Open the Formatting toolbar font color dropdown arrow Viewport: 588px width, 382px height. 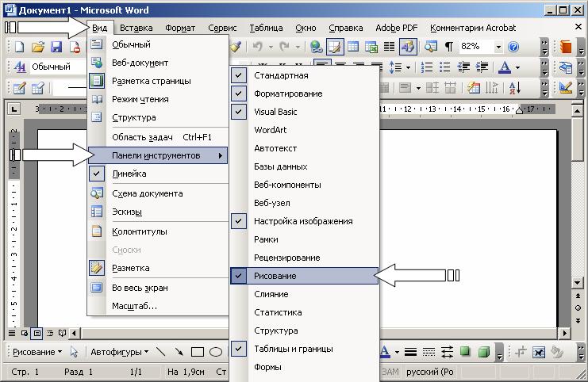pyautogui.click(x=517, y=67)
